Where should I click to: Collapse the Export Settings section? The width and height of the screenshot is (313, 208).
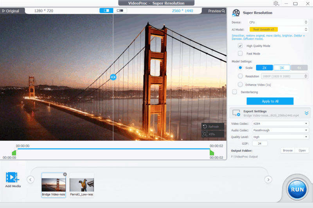(306, 113)
